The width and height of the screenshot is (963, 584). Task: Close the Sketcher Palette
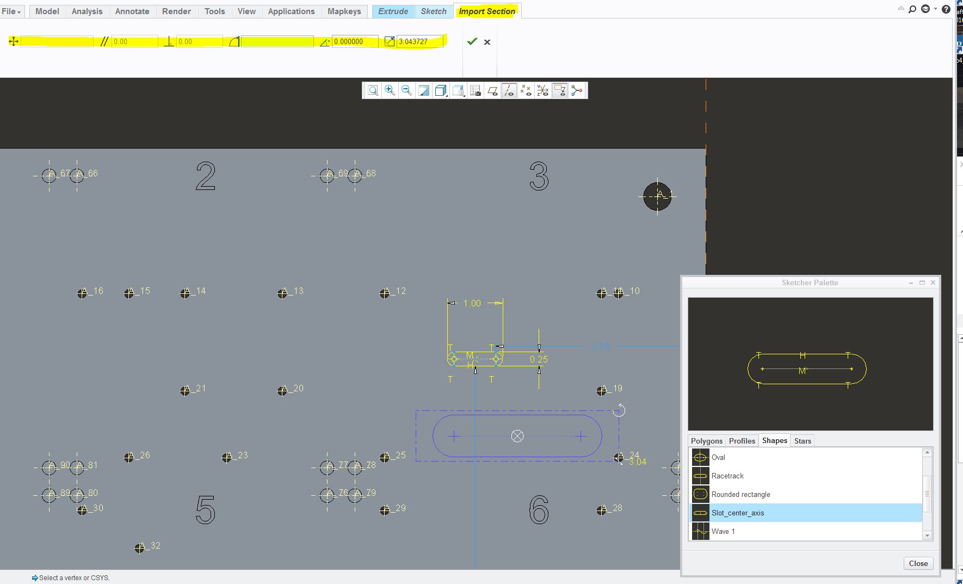click(918, 563)
